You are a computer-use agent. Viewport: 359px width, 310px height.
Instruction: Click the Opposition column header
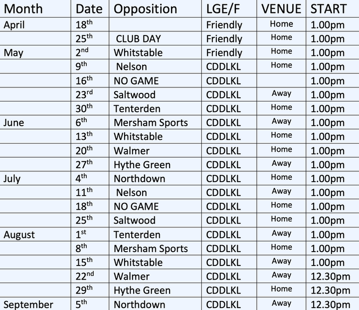(145, 9)
